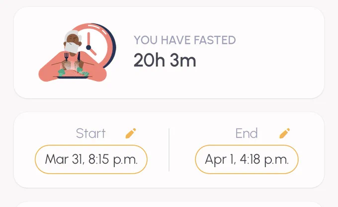Select the 8:15 p.m. start time text
This screenshot has width=338, height=207.
pyautogui.click(x=113, y=160)
